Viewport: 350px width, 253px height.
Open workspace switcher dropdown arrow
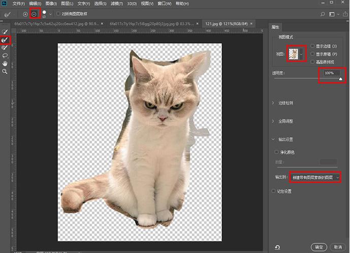[x=338, y=14]
